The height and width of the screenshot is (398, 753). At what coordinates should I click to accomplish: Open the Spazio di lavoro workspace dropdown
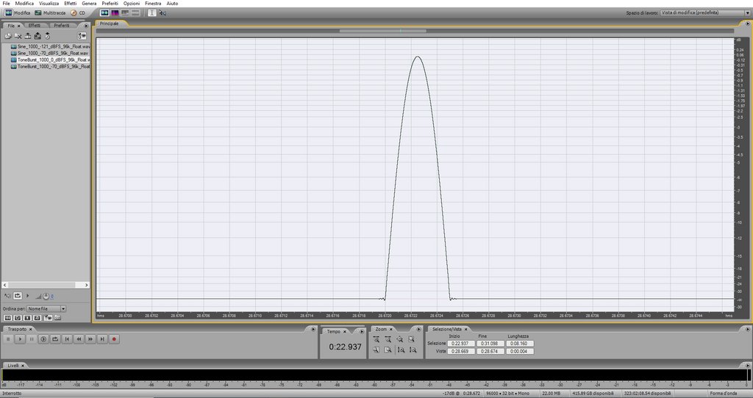point(705,13)
